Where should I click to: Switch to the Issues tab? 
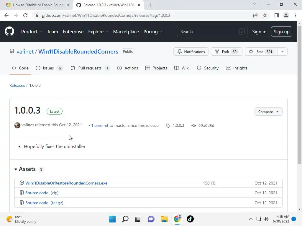click(49, 68)
